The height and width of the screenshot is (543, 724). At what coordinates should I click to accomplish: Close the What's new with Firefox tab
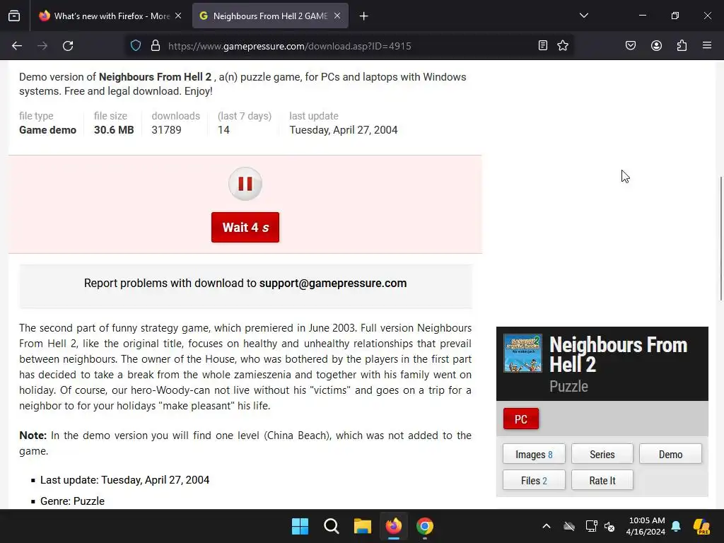(178, 16)
